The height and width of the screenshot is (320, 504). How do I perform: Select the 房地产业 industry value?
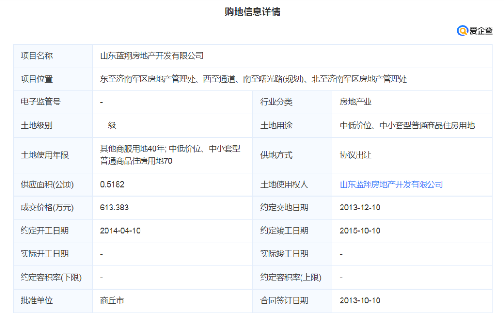(x=355, y=102)
